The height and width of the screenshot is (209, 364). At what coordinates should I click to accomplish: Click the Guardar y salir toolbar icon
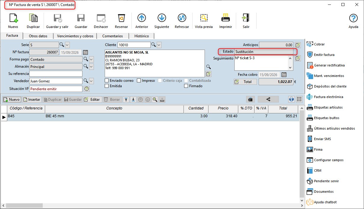point(57,18)
